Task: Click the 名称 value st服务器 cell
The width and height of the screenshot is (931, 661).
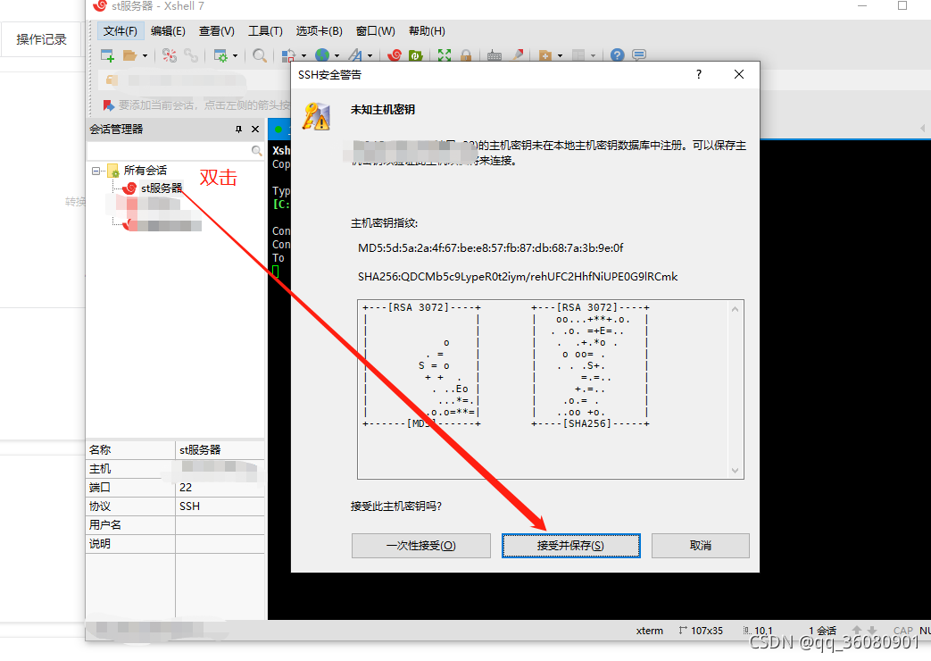Action: click(220, 450)
